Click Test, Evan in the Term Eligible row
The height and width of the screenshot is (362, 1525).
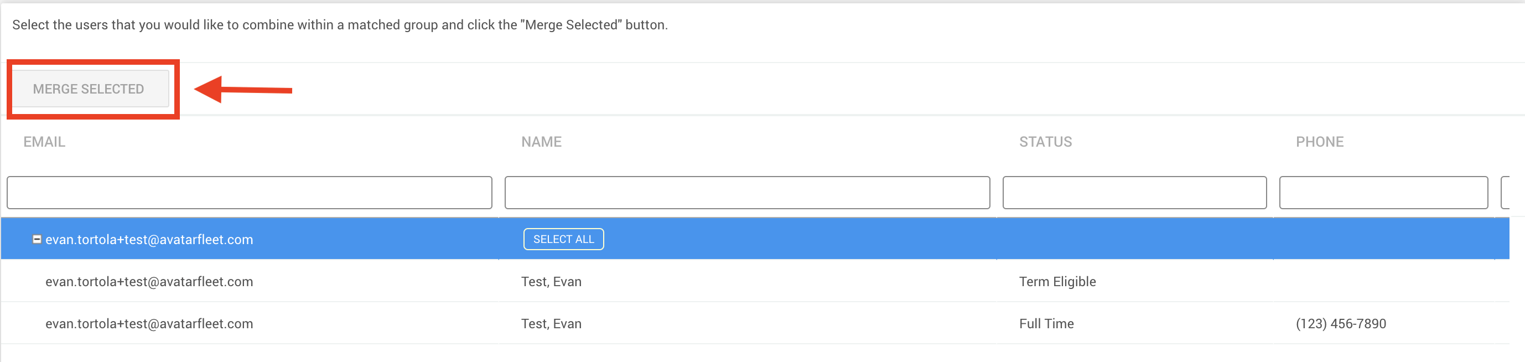[551, 281]
